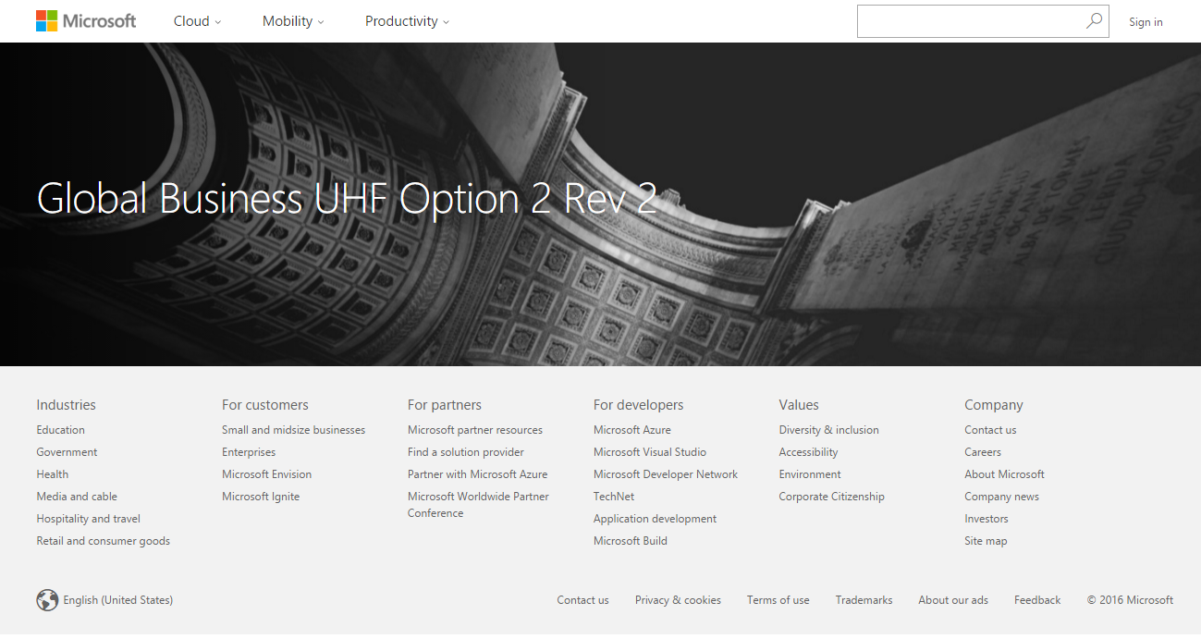Click the Sign in link
This screenshot has height=639, width=1201.
point(1146,22)
